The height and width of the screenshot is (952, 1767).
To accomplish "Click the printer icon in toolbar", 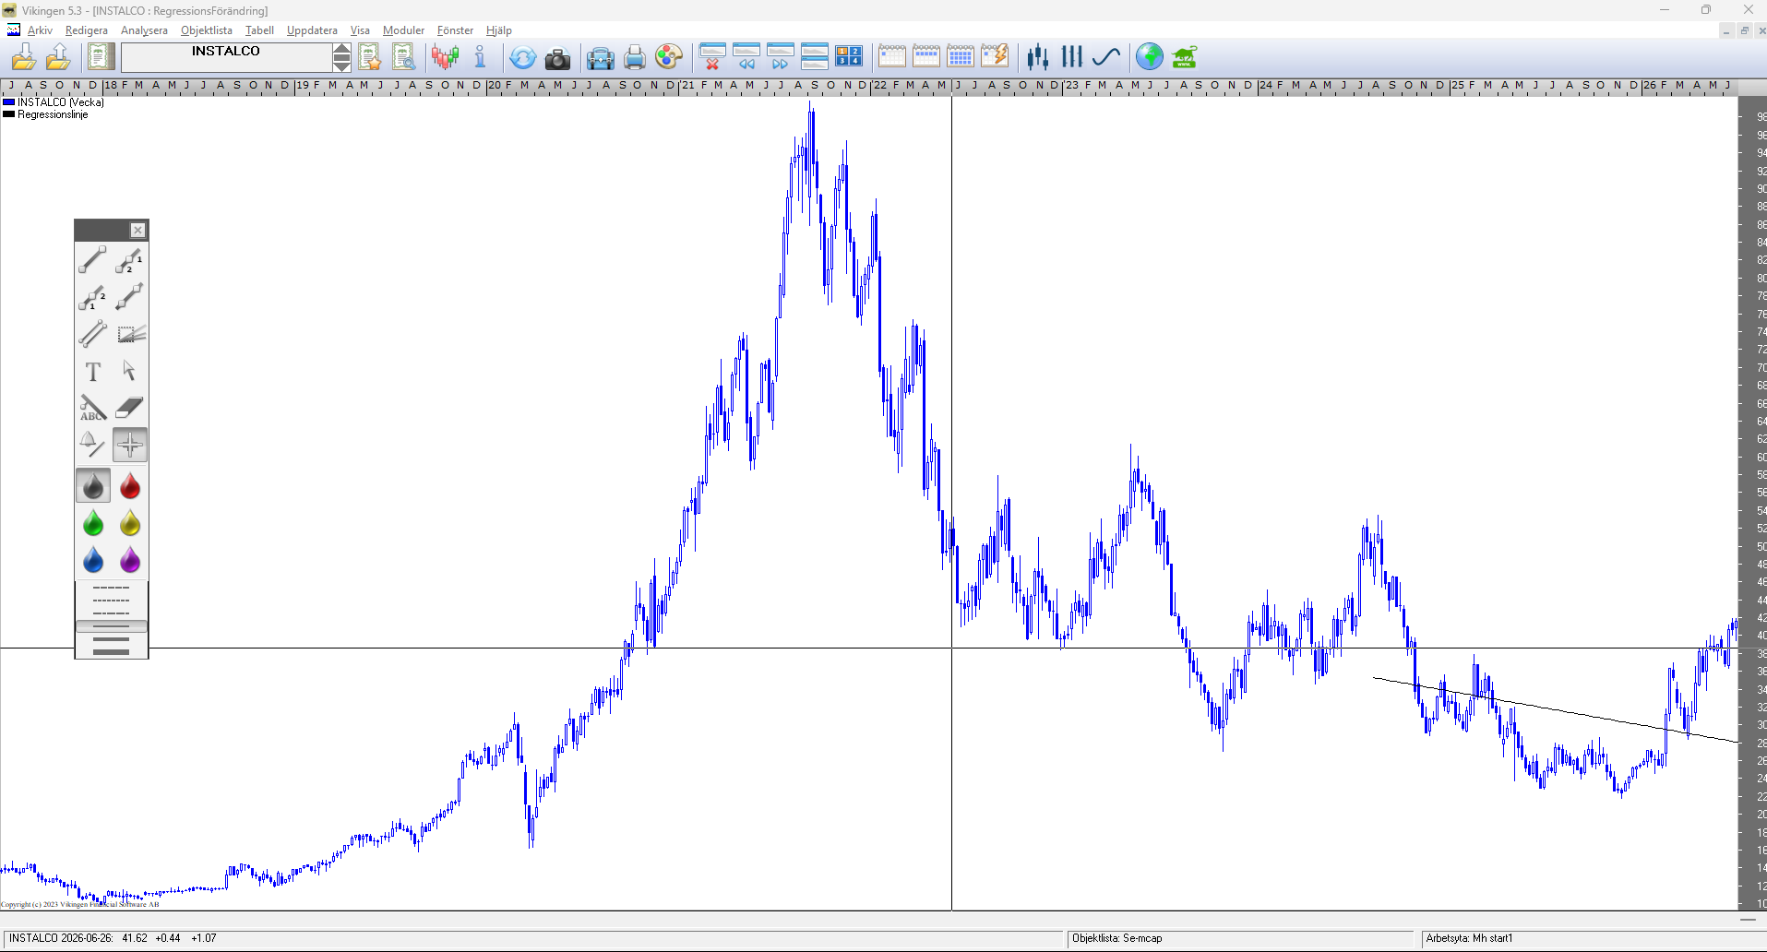I will [635, 58].
